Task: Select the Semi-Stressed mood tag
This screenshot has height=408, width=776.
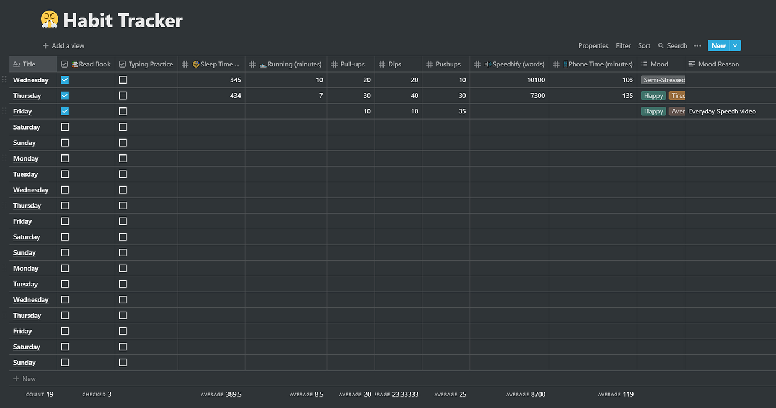Action: coord(663,80)
